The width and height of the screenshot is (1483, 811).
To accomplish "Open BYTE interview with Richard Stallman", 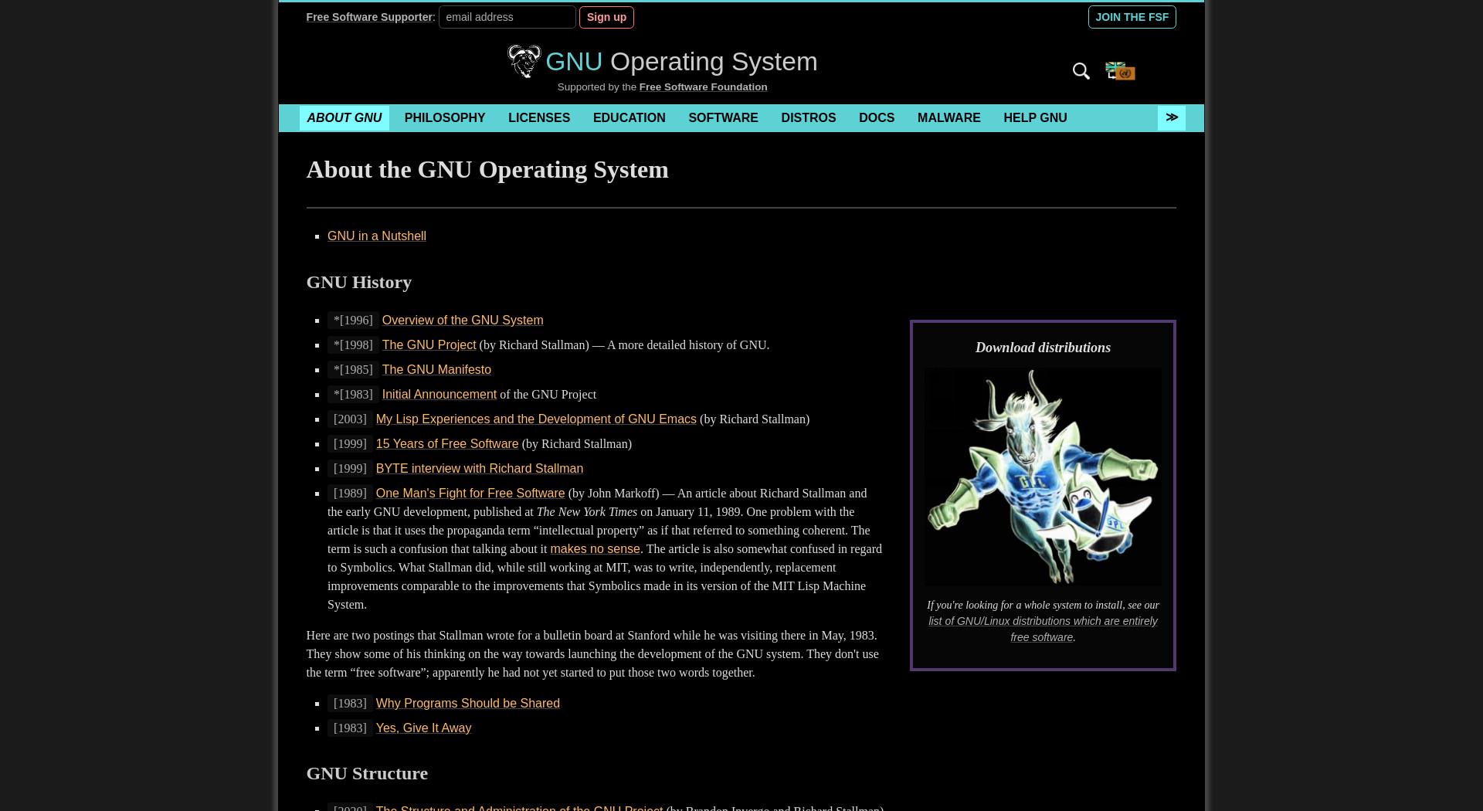I will (x=479, y=469).
